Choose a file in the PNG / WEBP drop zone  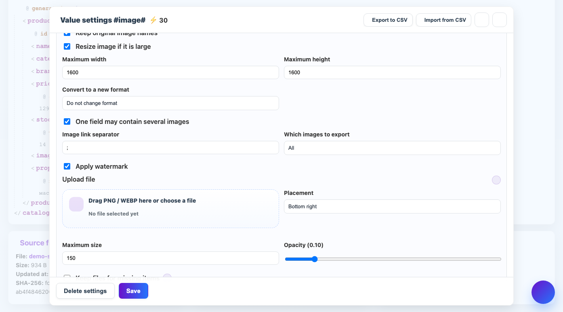point(170,209)
